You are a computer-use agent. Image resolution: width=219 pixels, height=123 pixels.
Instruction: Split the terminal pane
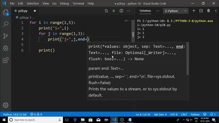pyautogui.click(x=201, y=11)
